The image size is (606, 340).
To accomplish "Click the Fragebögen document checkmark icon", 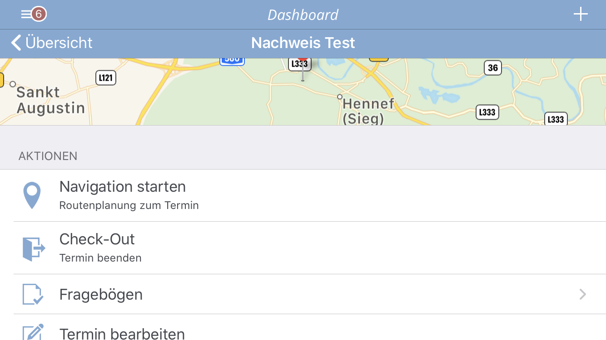I will pos(33,294).
